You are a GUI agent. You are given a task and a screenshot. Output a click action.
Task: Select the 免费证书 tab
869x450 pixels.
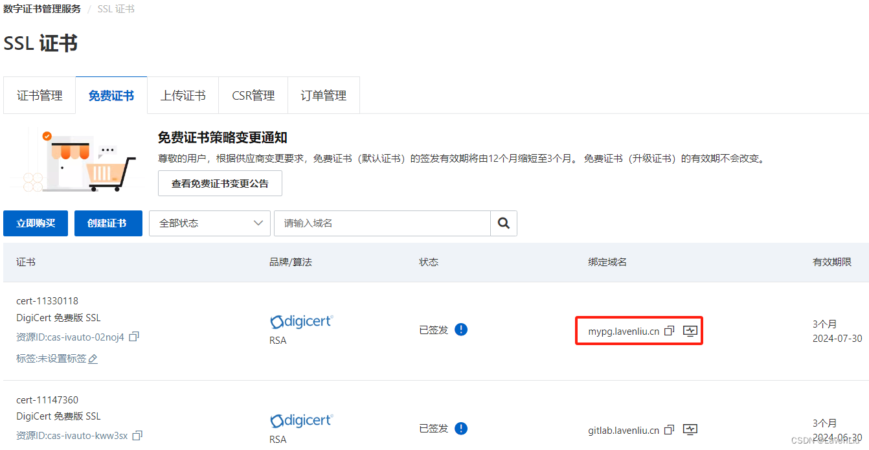coord(111,95)
